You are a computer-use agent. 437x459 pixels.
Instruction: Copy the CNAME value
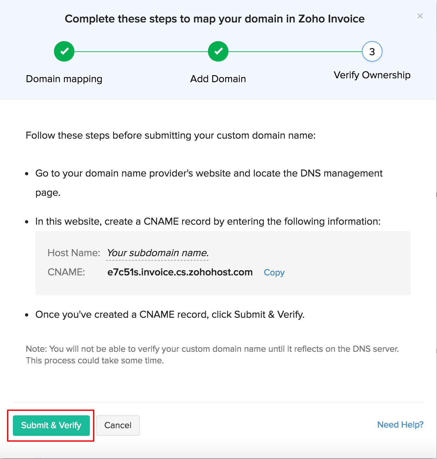pyautogui.click(x=274, y=273)
